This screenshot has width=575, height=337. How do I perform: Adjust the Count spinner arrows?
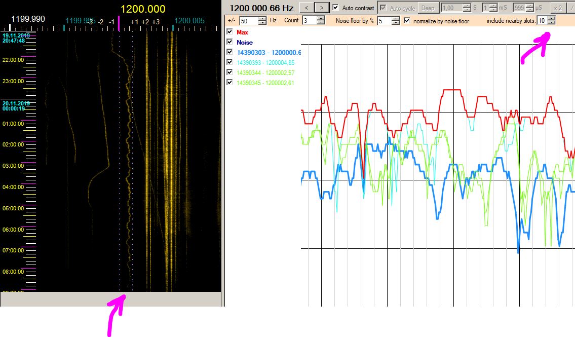pos(321,21)
